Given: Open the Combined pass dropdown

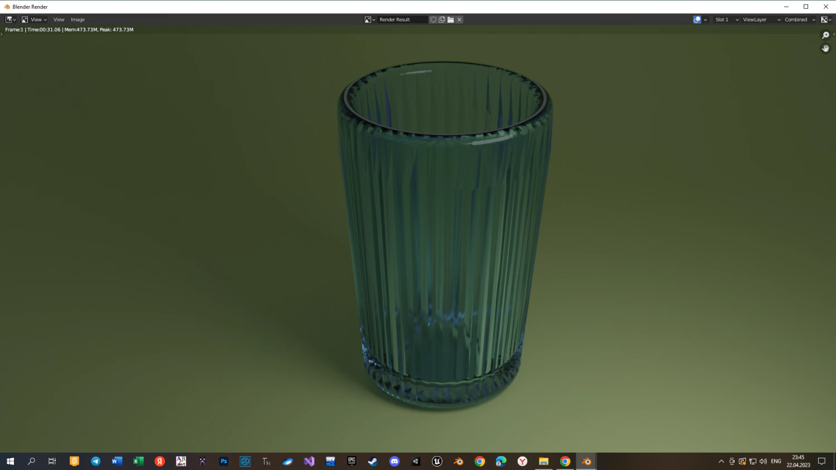Looking at the screenshot, I should pos(800,19).
